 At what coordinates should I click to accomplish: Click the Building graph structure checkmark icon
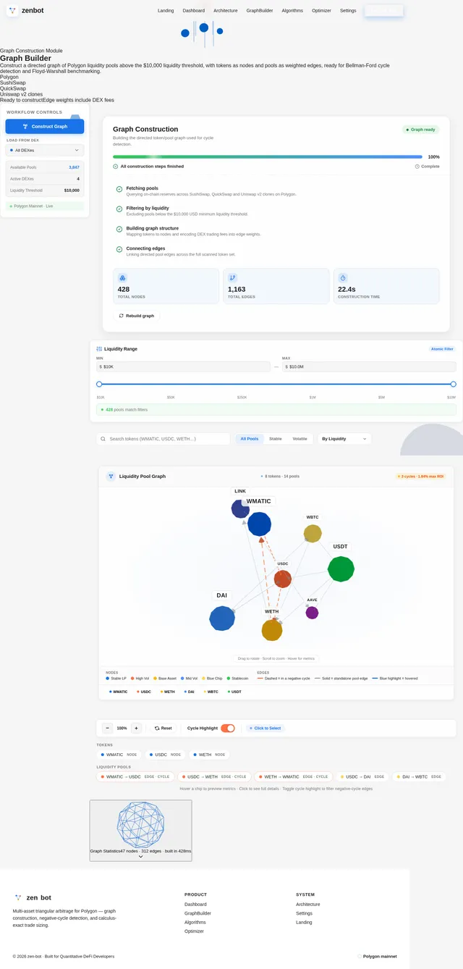point(119,229)
